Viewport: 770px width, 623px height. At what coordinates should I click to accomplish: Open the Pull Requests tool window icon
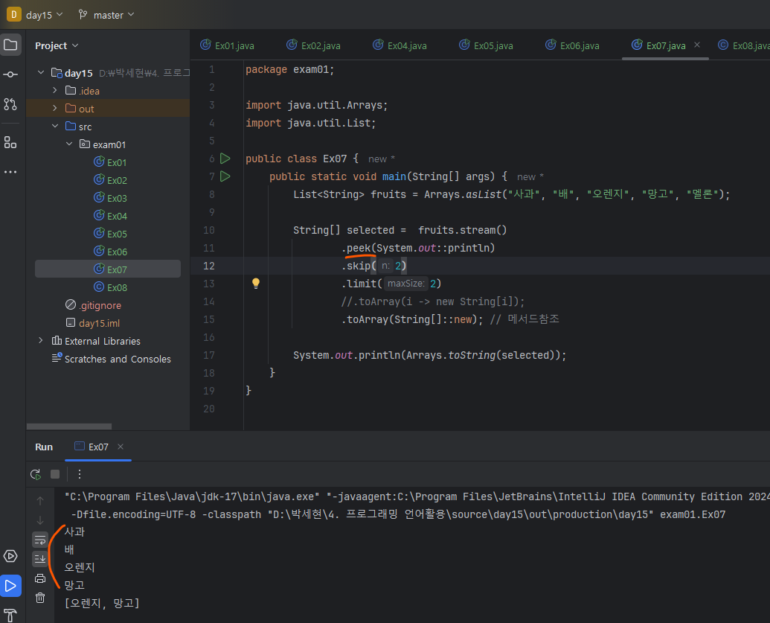point(10,104)
